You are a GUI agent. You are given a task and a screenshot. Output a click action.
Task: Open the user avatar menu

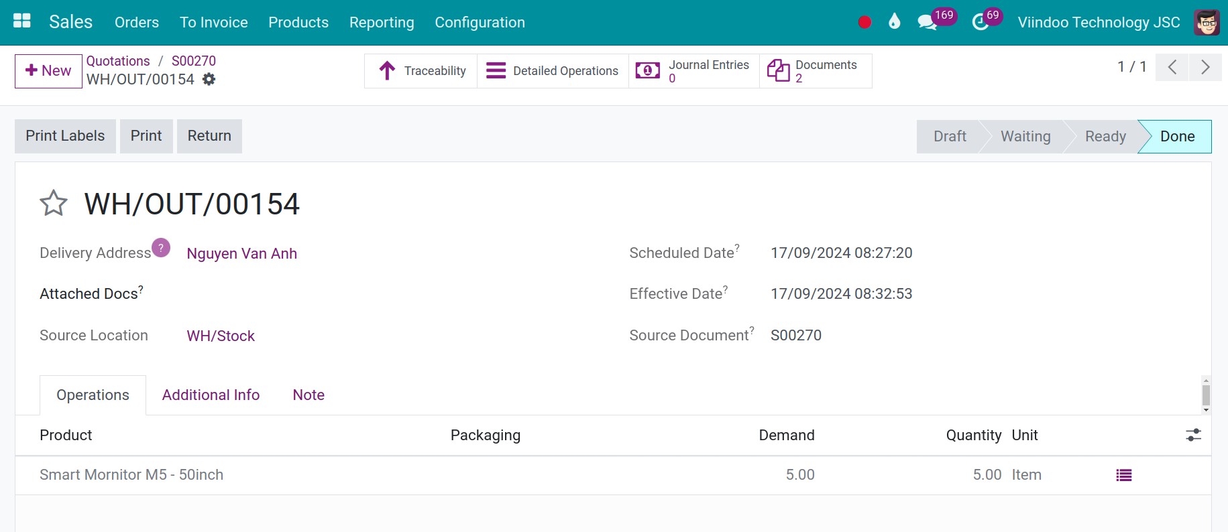coord(1207,22)
